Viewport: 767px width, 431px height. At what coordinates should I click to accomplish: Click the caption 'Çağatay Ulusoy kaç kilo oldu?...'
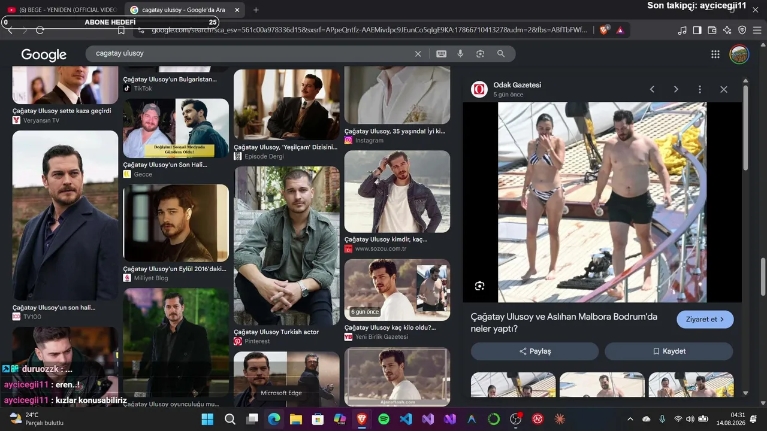tap(390, 327)
